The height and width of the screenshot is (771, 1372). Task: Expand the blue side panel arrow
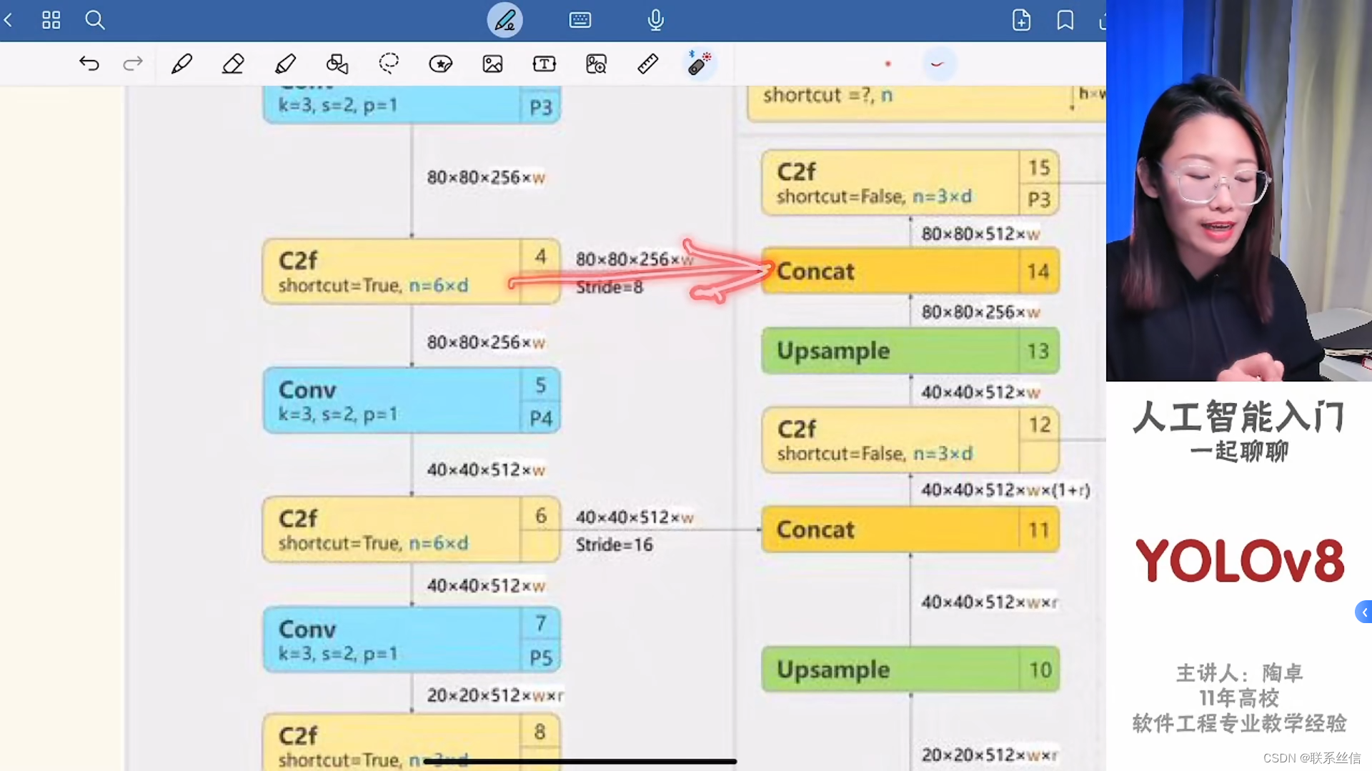click(1363, 612)
